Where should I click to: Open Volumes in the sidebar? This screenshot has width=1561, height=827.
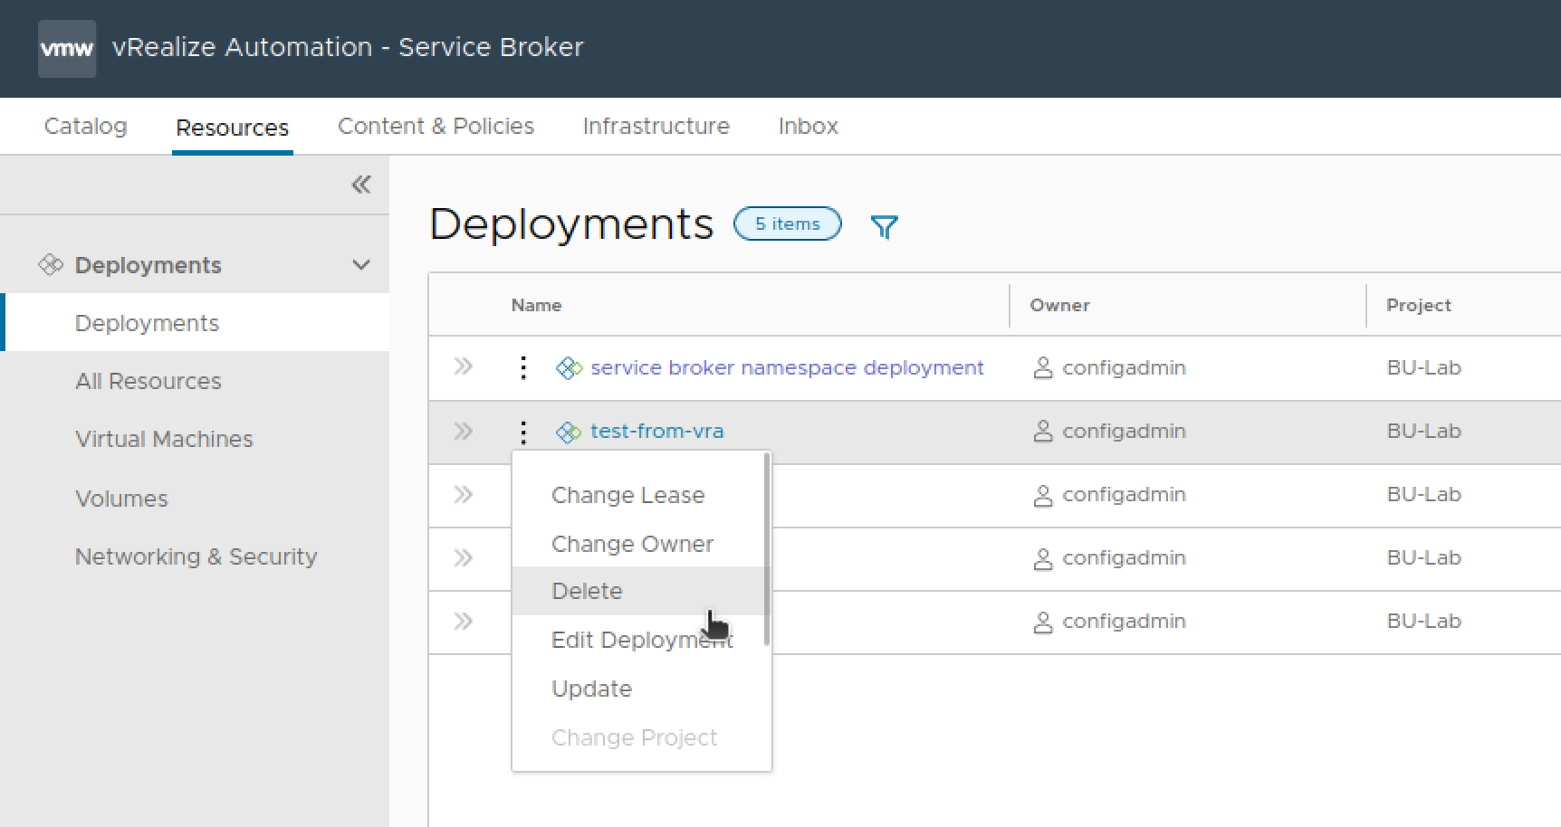coord(121,499)
